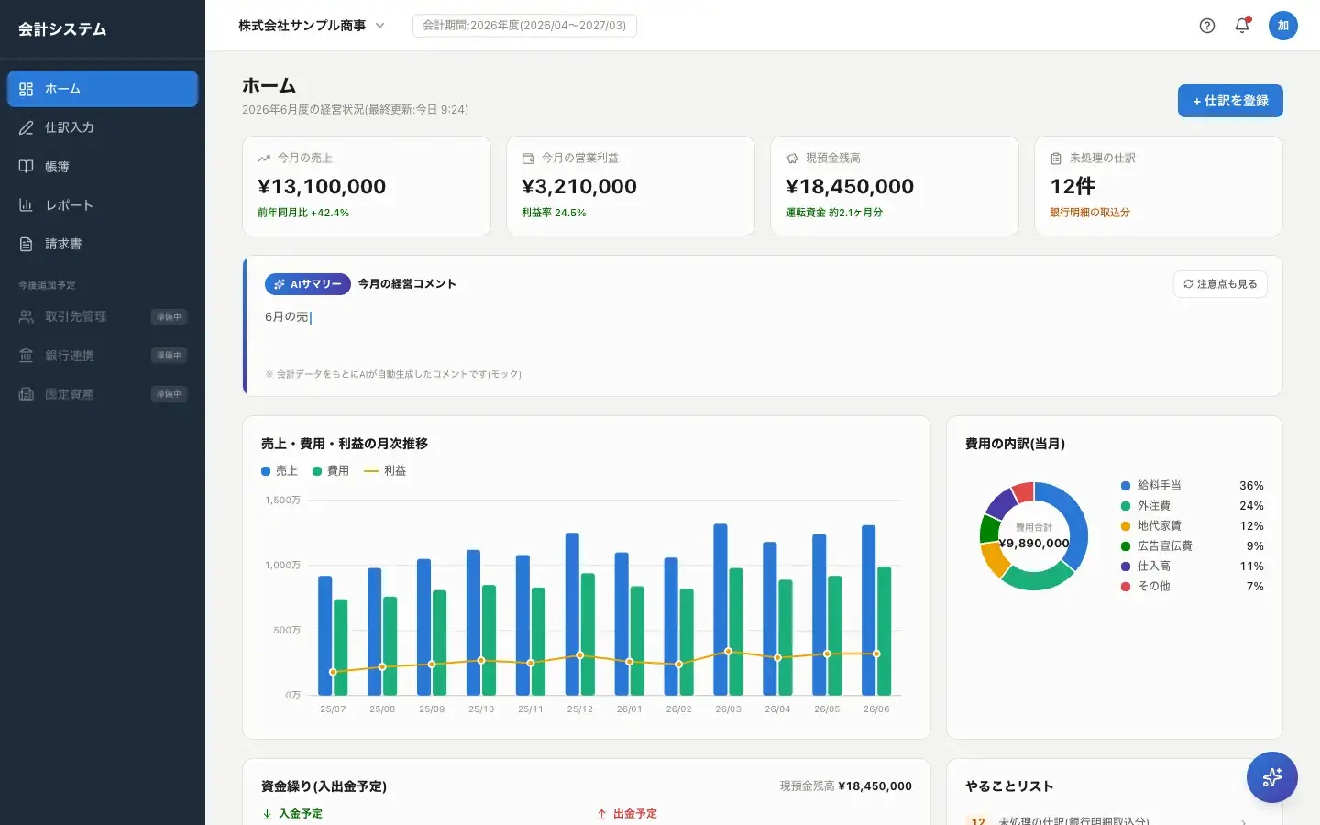Select the ¥3,210,000 operating profit value
The image size is (1320, 825).
click(579, 187)
